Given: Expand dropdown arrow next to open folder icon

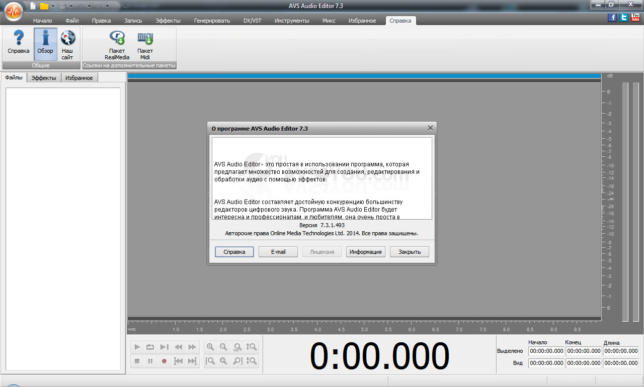Looking at the screenshot, I should tap(53, 7).
